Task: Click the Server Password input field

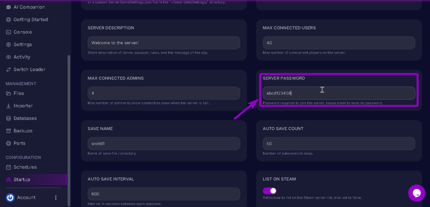Action: [338, 93]
